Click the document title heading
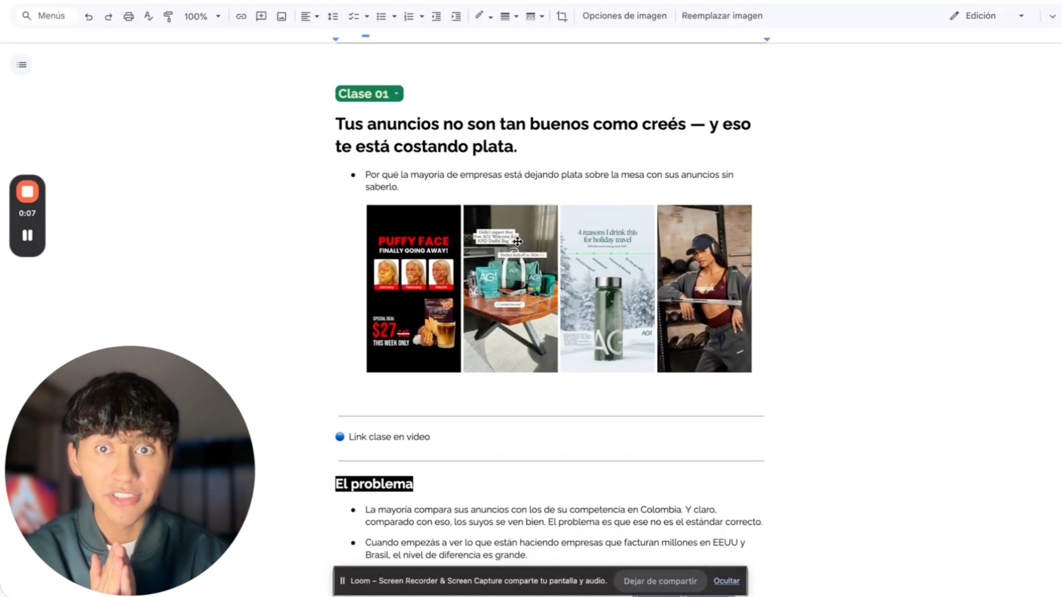Viewport: 1062px width, 597px height. 543,135
